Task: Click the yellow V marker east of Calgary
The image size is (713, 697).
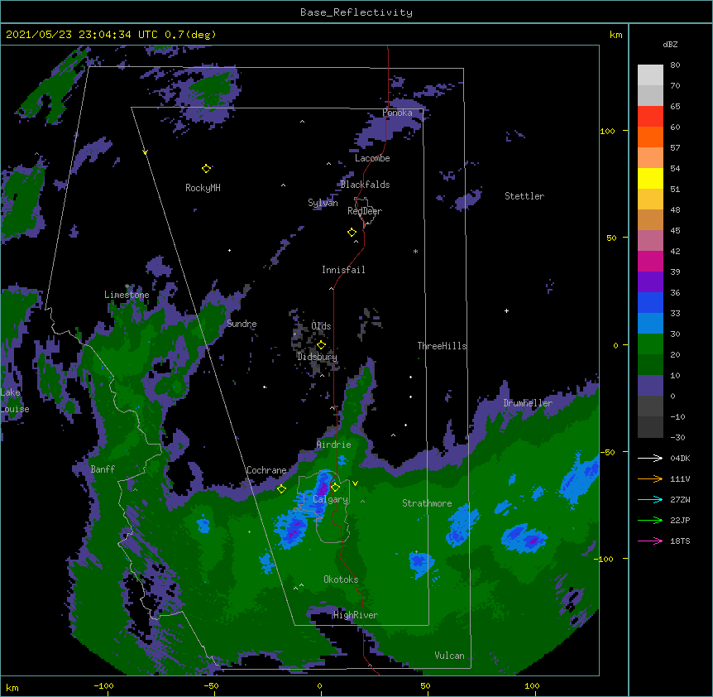Action: pos(355,483)
